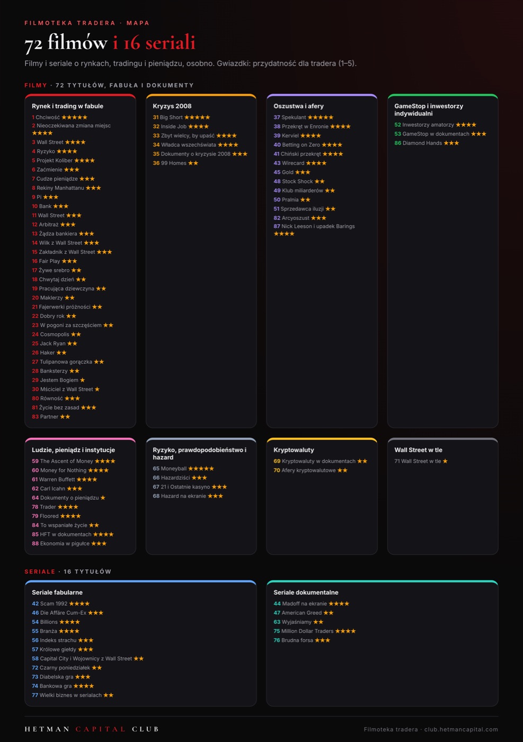Select '2 Nieoczekiwana zmiana miejsc' entry
The height and width of the screenshot is (742, 523).
pos(71,129)
